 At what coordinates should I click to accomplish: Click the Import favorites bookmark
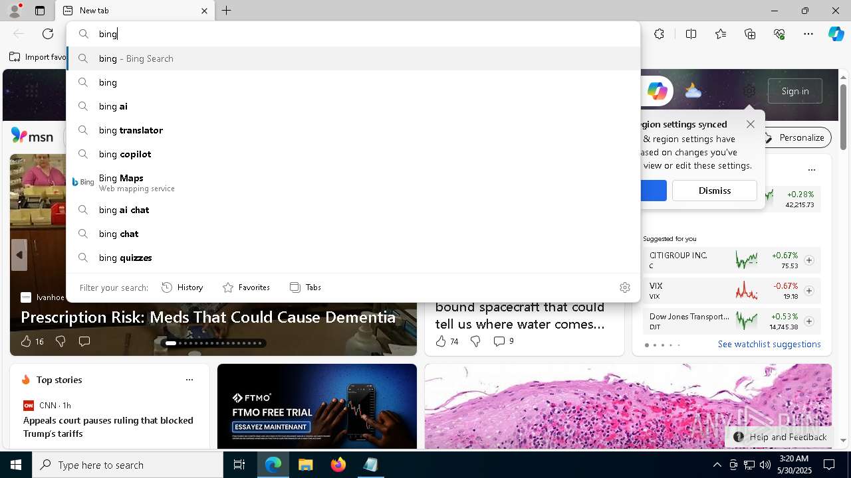[x=38, y=57]
